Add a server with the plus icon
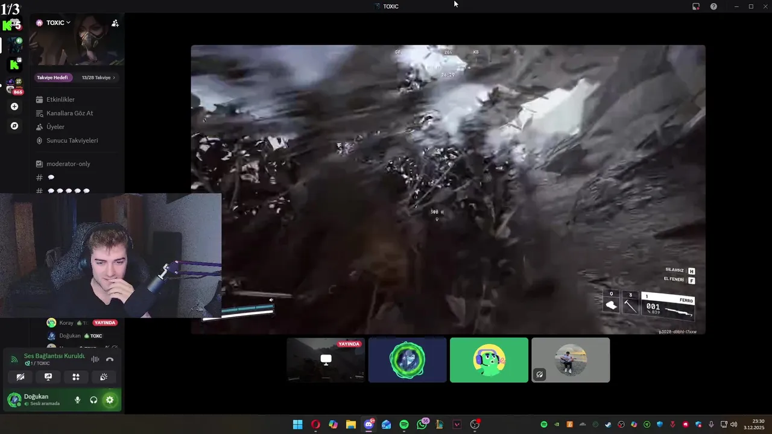The height and width of the screenshot is (434, 772). pyautogui.click(x=14, y=107)
